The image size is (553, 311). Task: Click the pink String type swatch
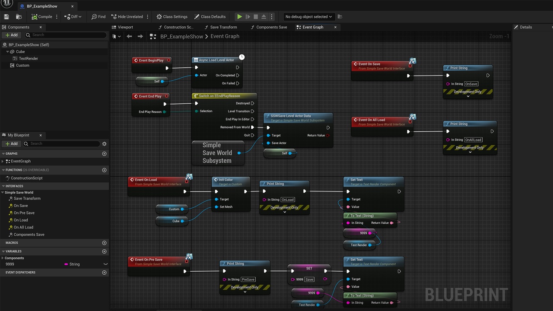(x=66, y=264)
